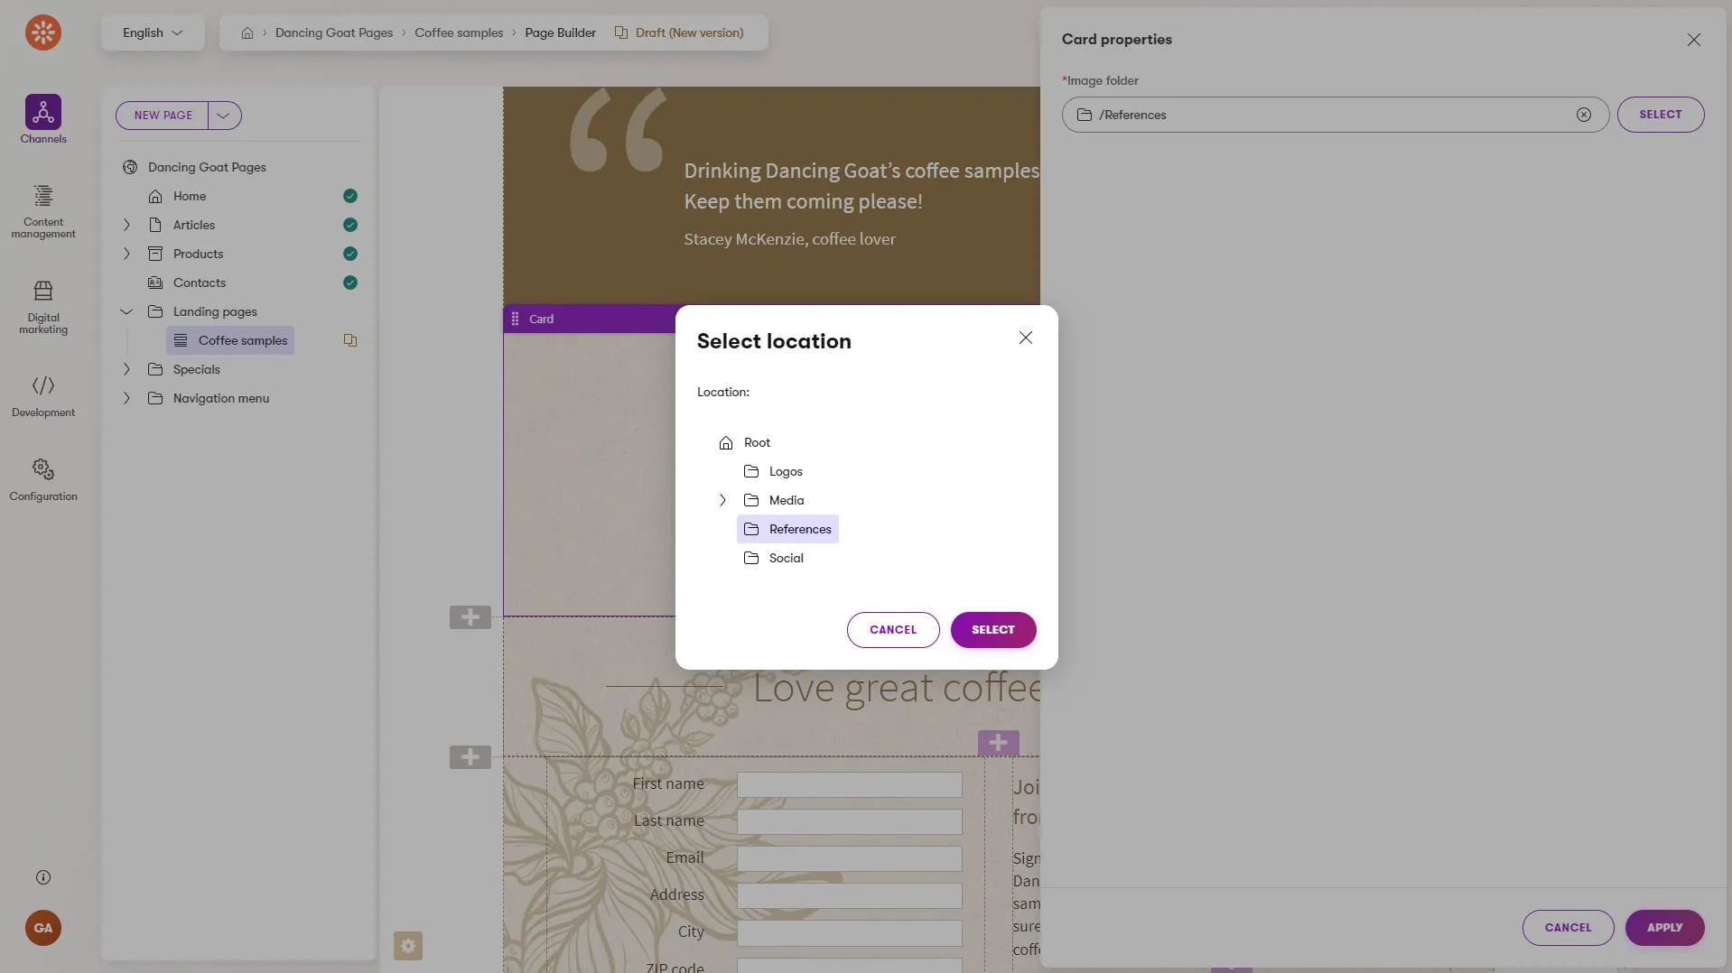Click the Contacts published status icon
The width and height of the screenshot is (1732, 973).
(350, 283)
